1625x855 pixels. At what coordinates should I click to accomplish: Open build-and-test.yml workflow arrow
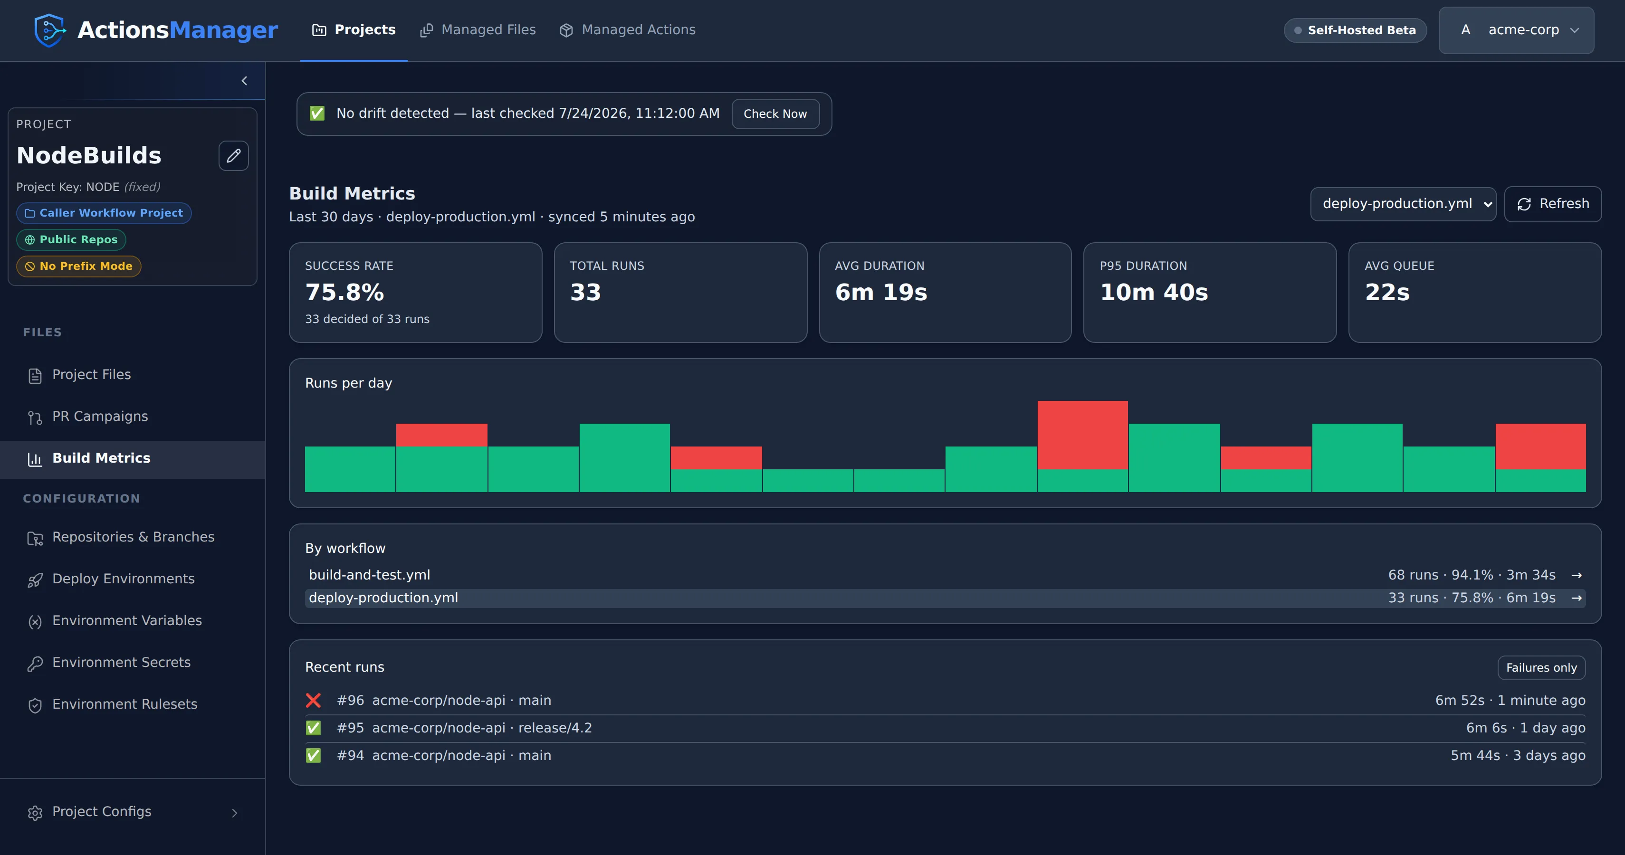[x=1577, y=575]
